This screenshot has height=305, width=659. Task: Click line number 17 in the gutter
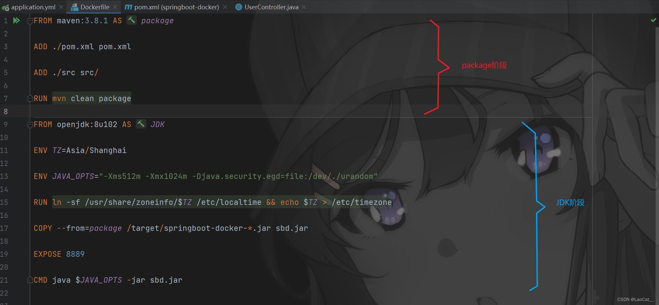4,228
